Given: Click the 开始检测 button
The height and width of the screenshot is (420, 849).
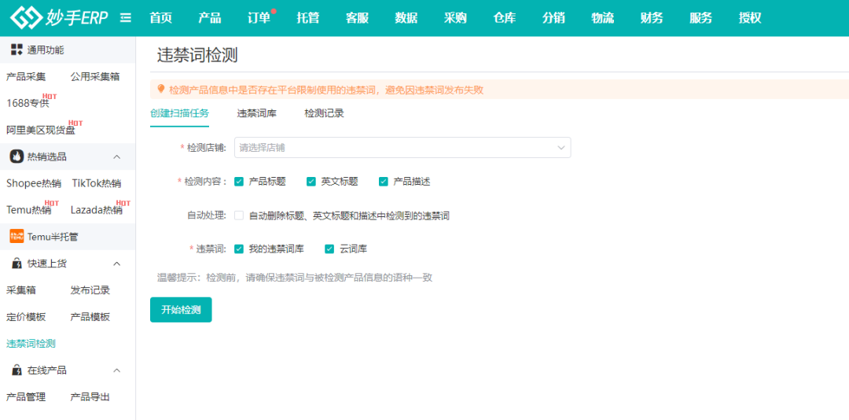Looking at the screenshot, I should 181,310.
